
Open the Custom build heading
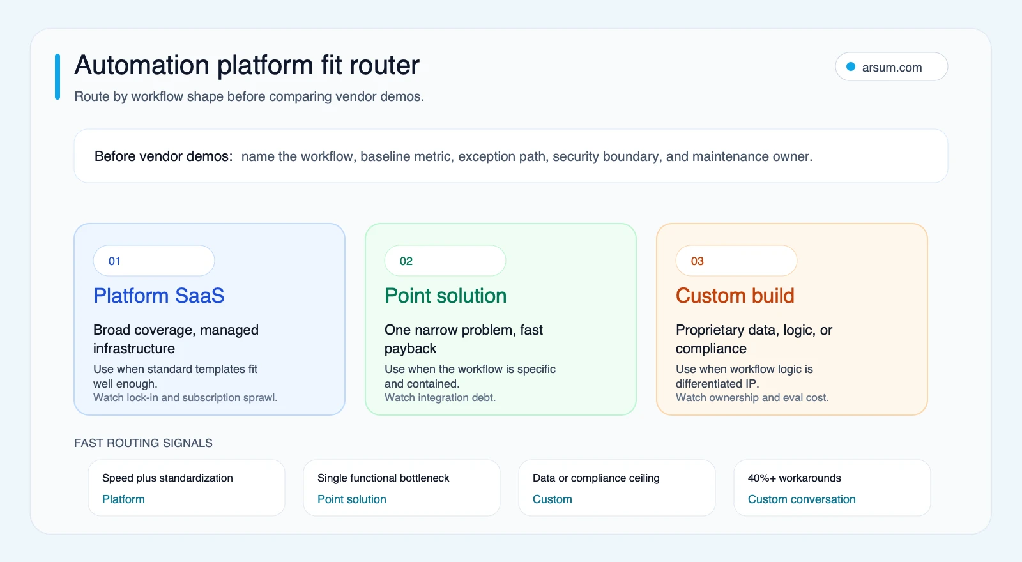tap(735, 296)
